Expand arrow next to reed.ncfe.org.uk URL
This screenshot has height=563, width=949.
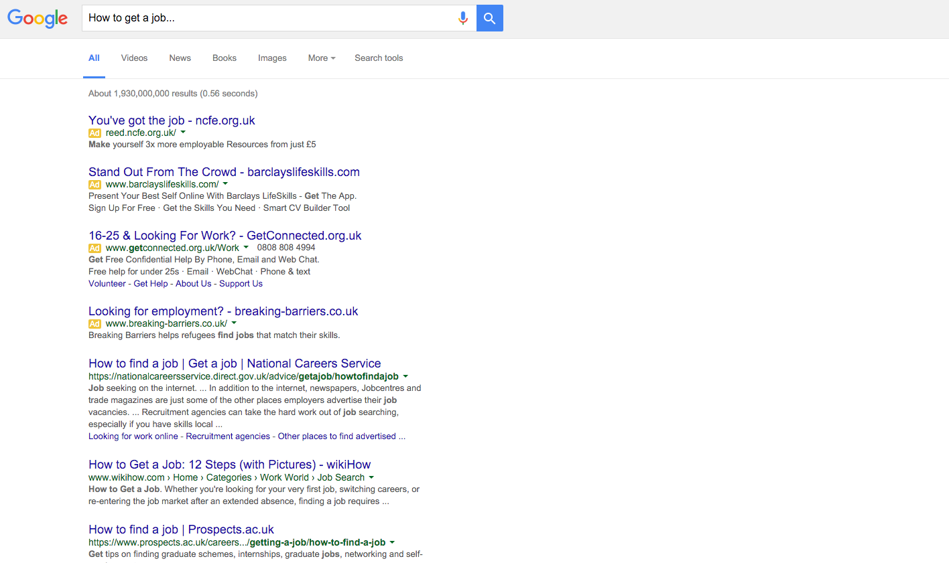tap(183, 133)
